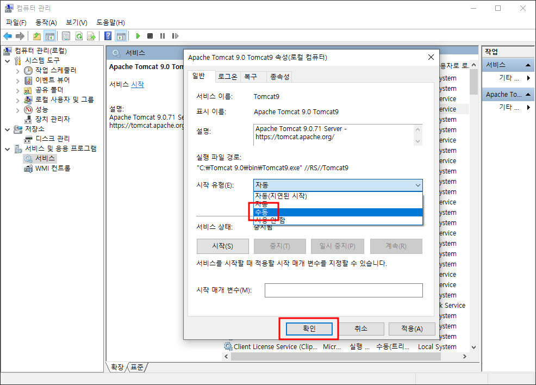Open the Help question mark icon
536x385 pixels.
click(x=108, y=36)
